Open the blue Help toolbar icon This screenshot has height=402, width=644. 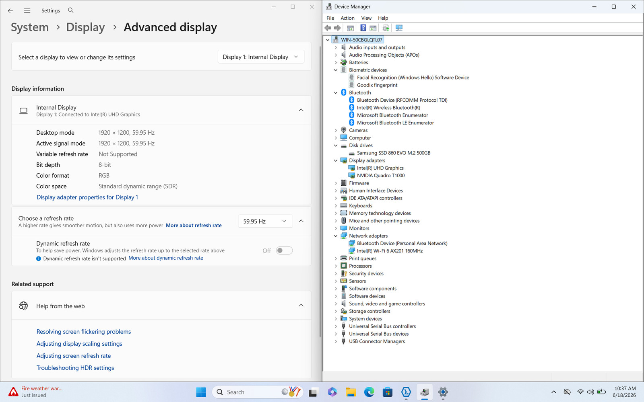click(363, 28)
